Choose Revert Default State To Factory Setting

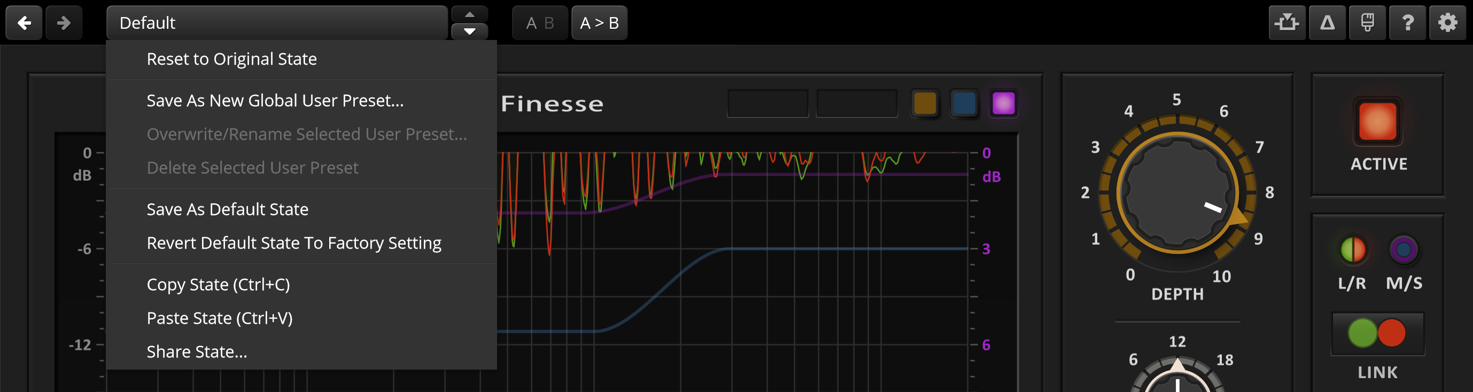coord(301,243)
